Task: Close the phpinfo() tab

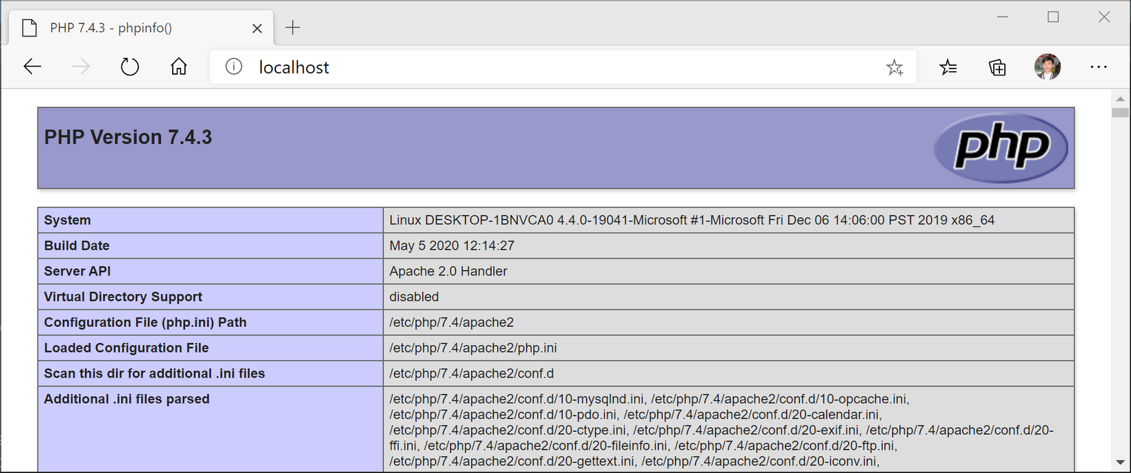Action: coord(257,28)
